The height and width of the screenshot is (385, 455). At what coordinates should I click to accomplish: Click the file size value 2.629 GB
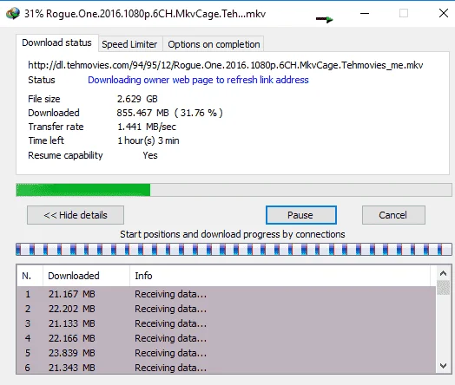coord(137,99)
